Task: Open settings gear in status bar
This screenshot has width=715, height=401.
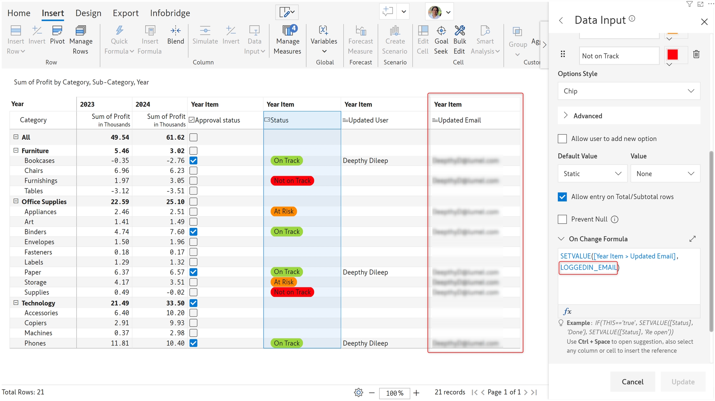Action: [x=358, y=392]
